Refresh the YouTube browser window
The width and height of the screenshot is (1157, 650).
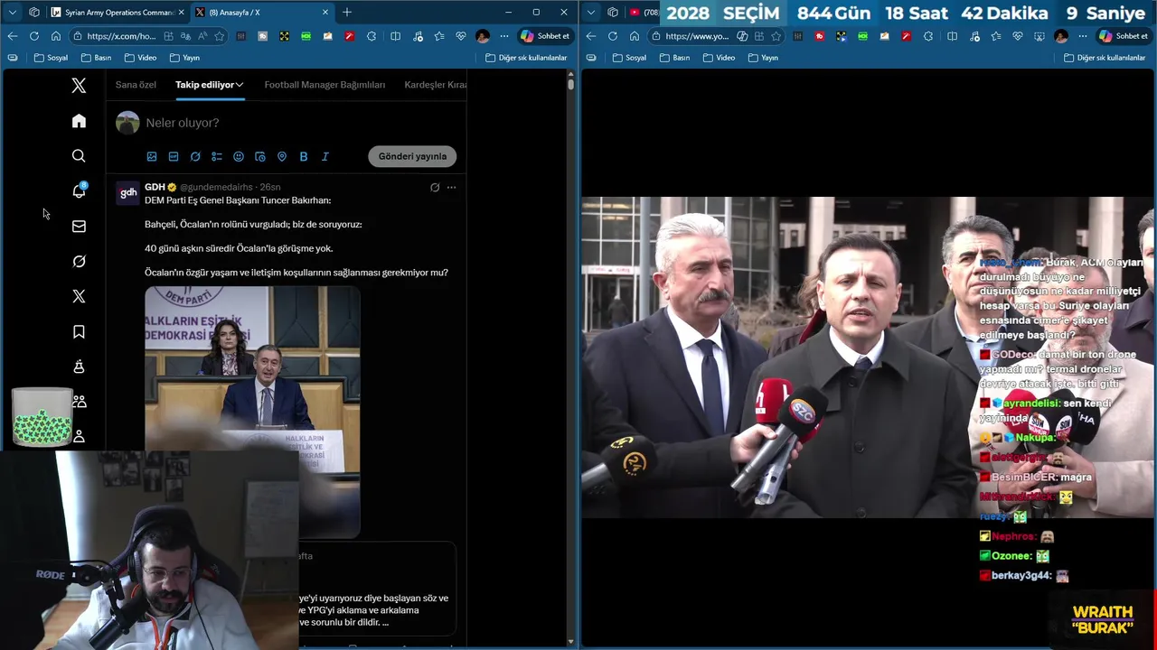click(x=612, y=36)
